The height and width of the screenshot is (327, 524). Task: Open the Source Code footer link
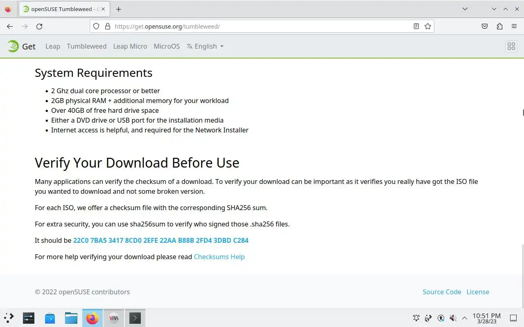click(x=442, y=292)
